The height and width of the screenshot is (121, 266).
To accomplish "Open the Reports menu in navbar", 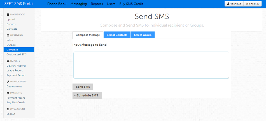I will (97, 4).
